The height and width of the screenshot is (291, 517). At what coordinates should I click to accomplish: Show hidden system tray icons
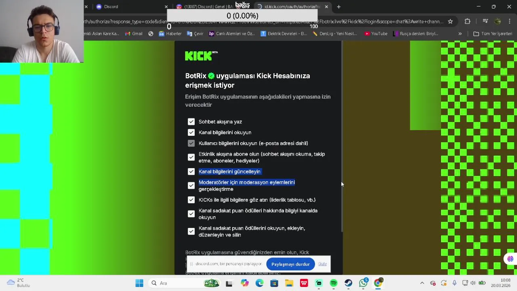click(x=422, y=283)
